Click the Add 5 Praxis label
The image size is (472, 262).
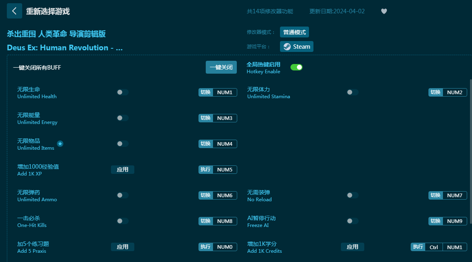pos(33,247)
